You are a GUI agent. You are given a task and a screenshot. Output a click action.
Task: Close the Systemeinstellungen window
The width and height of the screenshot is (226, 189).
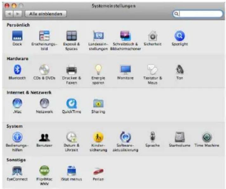tap(7, 6)
